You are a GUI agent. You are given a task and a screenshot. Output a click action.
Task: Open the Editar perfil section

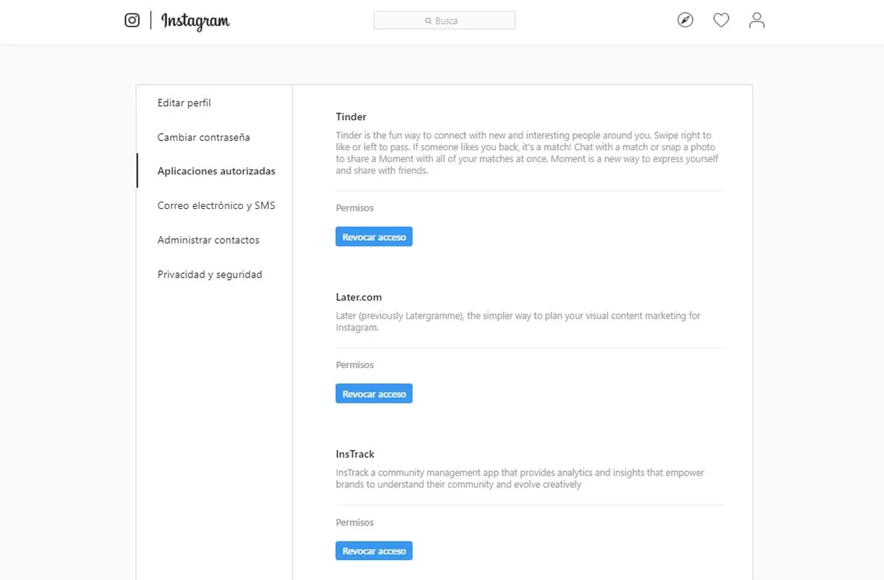(x=184, y=103)
